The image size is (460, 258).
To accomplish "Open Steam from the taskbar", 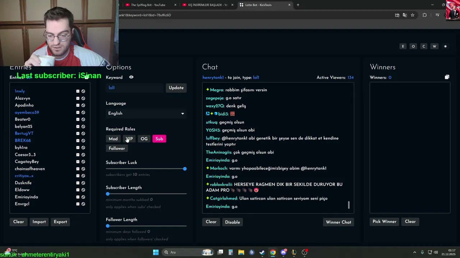I will (262, 252).
